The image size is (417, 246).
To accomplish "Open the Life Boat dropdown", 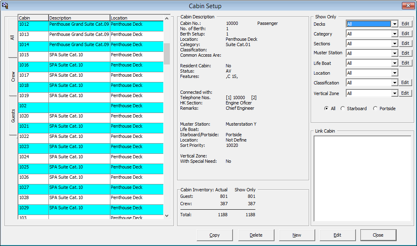I will pos(395,63).
